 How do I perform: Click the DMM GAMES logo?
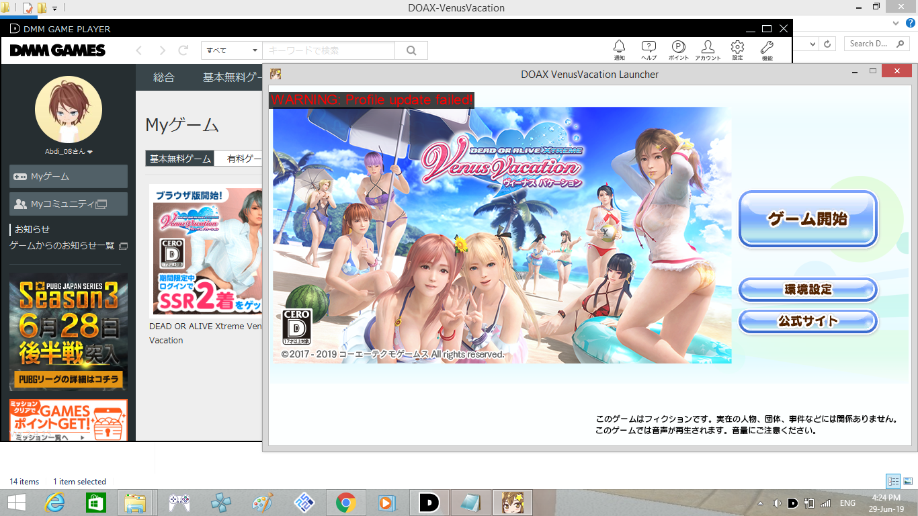(x=57, y=50)
